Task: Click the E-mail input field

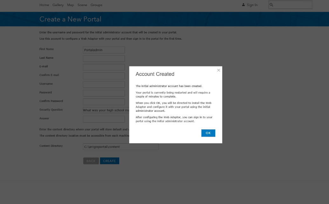Action: pos(104,67)
